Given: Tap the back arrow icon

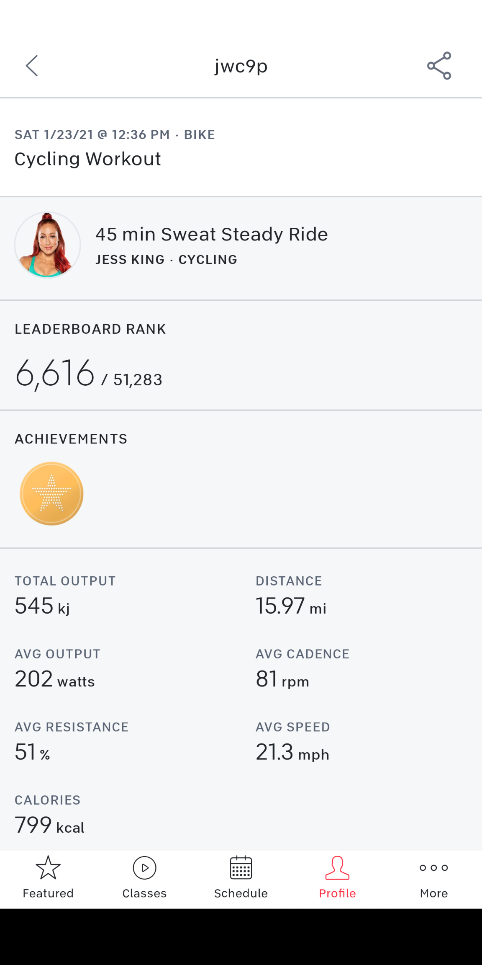Looking at the screenshot, I should click(32, 66).
